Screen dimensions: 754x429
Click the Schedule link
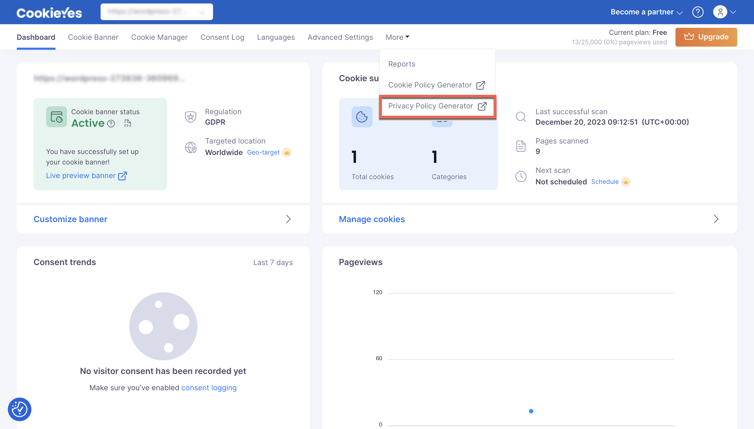[605, 182]
